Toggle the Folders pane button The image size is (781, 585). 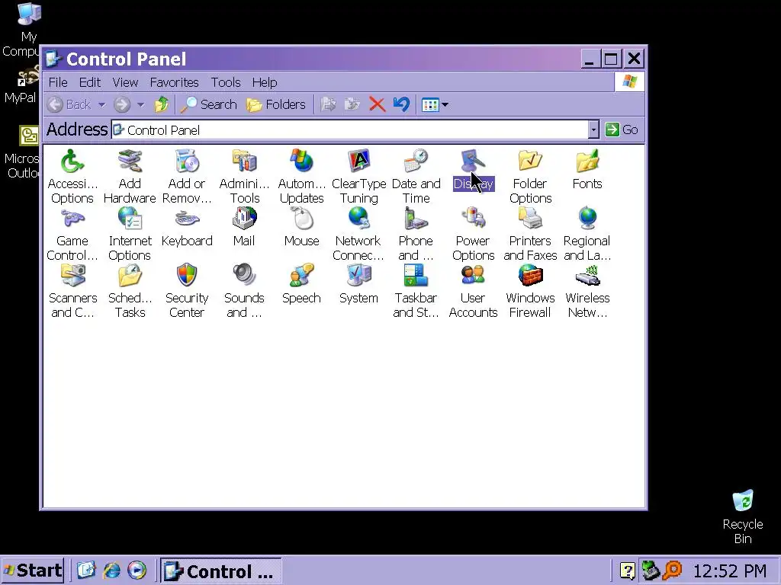[276, 104]
